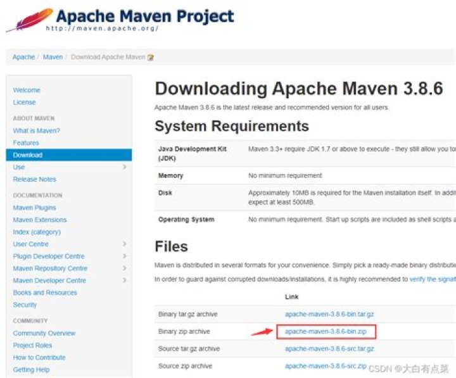This screenshot has height=378, width=456.
Task: Click the System Requirements heading
Action: 232,126
